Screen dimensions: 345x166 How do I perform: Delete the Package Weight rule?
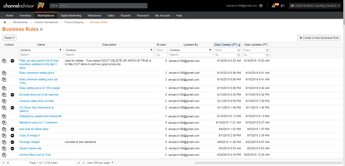(12, 142)
